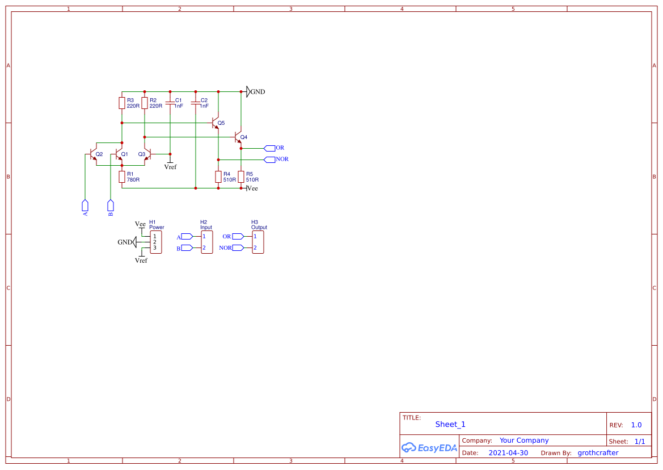This screenshot has height=470, width=663.
Task: Select resistor R5 510R symbol
Action: (241, 177)
